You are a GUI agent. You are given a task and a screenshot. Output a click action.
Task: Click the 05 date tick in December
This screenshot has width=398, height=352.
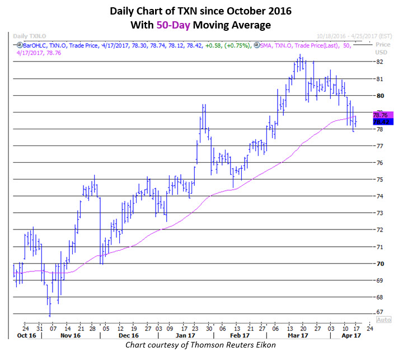click(106, 328)
